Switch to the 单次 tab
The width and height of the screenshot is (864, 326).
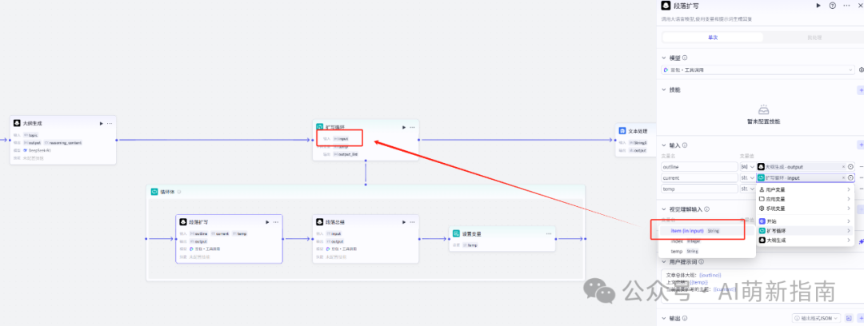point(713,38)
